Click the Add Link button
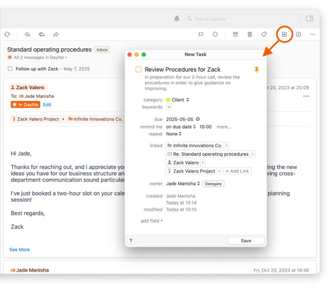Screen dimensions: 332x289 [x=237, y=171]
